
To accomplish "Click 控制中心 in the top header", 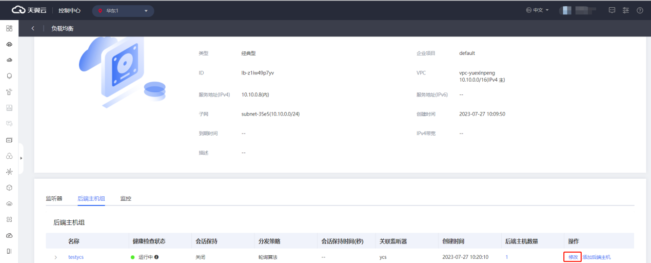I will point(69,10).
